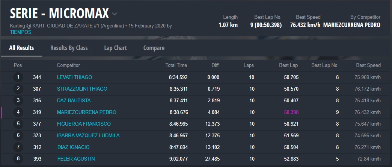The width and height of the screenshot is (392, 167).
Task: Open competitor IBARRA VAZQUEZ LUDMILA
Action: click(88, 135)
